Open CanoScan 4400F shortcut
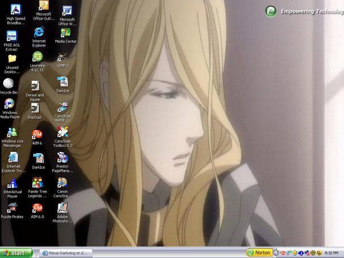 click(x=62, y=112)
